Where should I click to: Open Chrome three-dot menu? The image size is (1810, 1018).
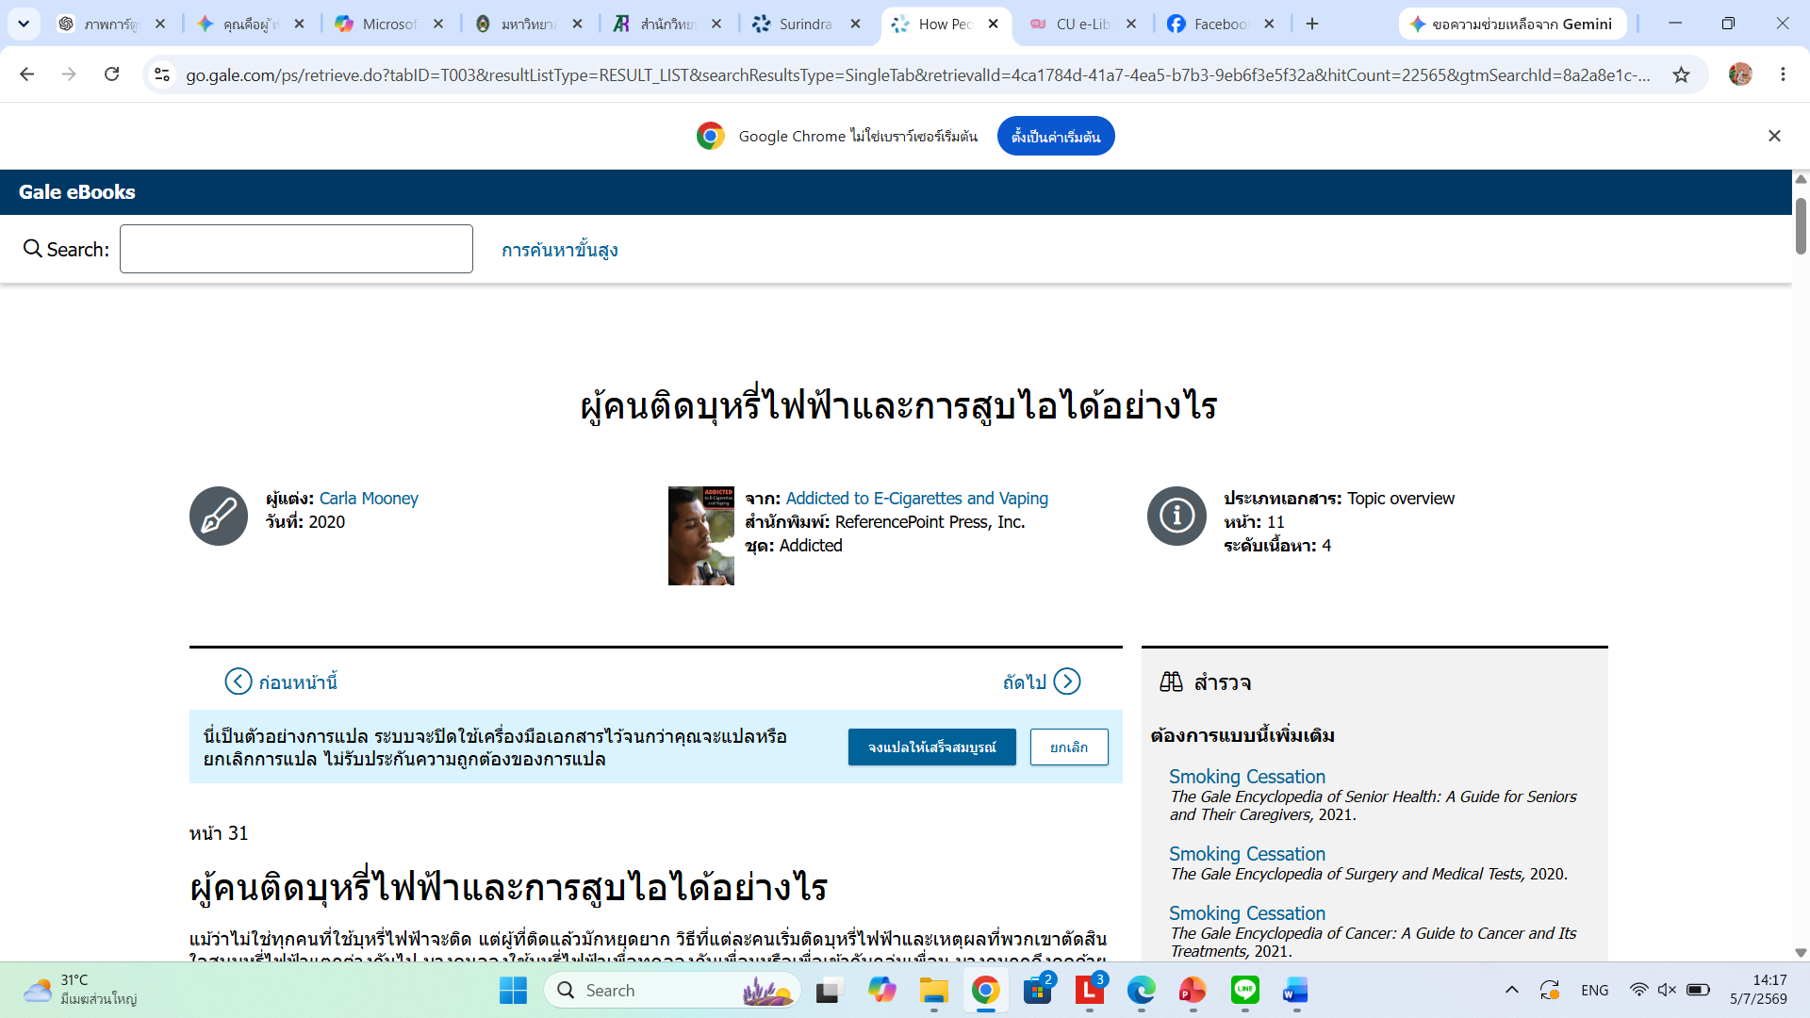pos(1783,74)
